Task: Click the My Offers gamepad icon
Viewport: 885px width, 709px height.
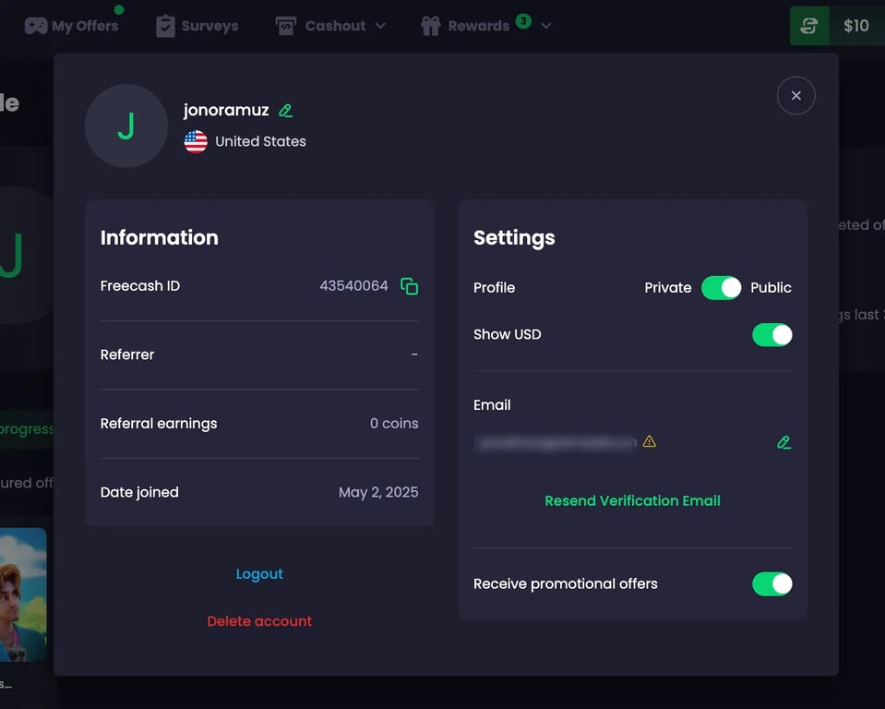Action: point(36,26)
